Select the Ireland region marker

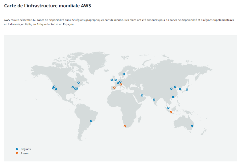click(x=112, y=80)
